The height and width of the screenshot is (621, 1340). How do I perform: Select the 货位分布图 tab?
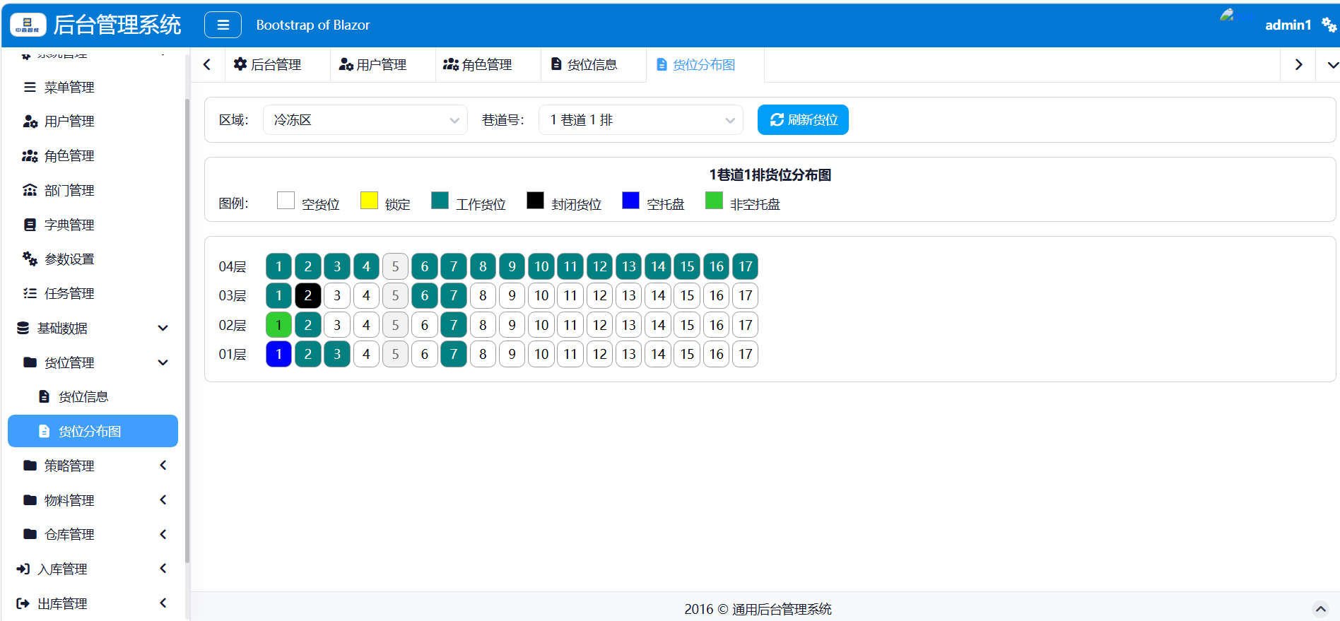click(705, 65)
